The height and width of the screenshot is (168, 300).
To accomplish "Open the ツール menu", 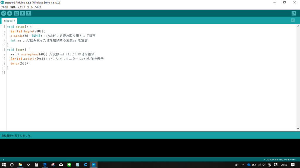I will 30,7.
